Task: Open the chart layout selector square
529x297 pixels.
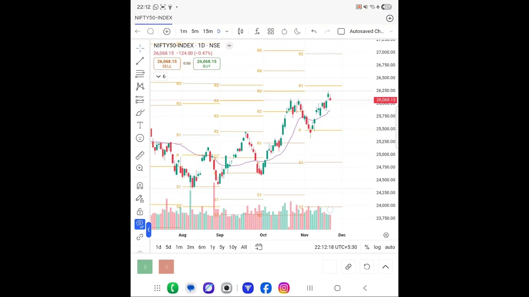Action: pos(341,31)
